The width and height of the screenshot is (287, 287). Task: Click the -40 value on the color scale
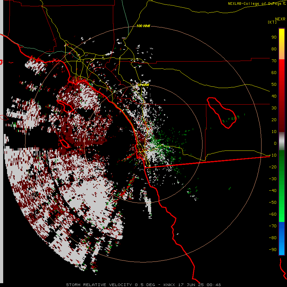click(x=273, y=191)
